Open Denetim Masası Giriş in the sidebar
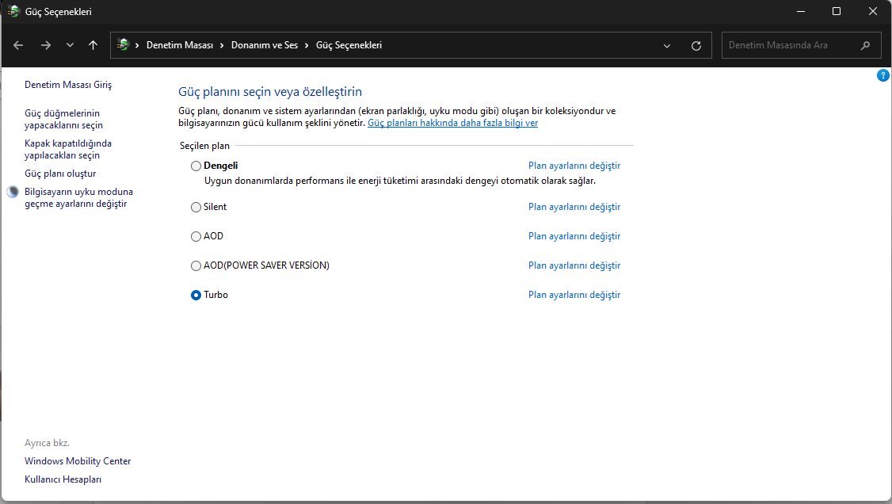892x504 pixels. pyautogui.click(x=68, y=84)
